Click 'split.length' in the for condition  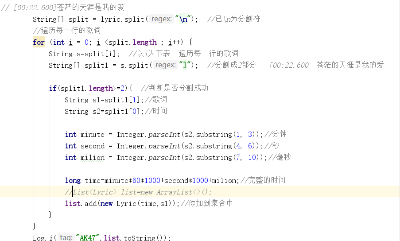[x=132, y=43]
